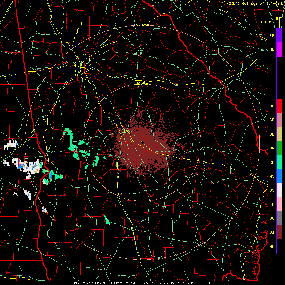Click the BD yellow legend swatch

click(280, 134)
